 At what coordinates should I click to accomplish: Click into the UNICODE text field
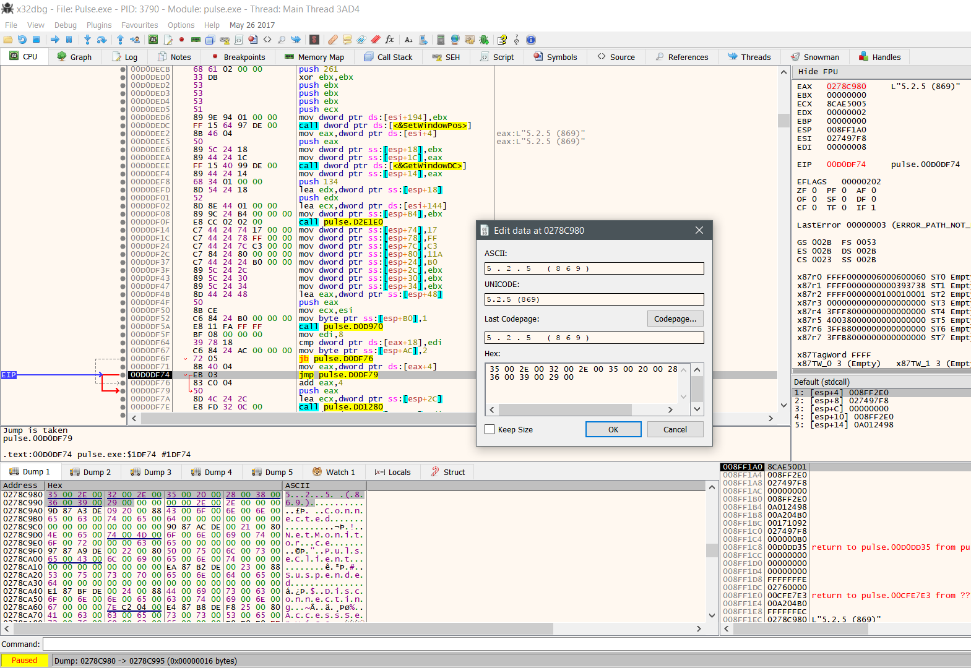coord(593,299)
